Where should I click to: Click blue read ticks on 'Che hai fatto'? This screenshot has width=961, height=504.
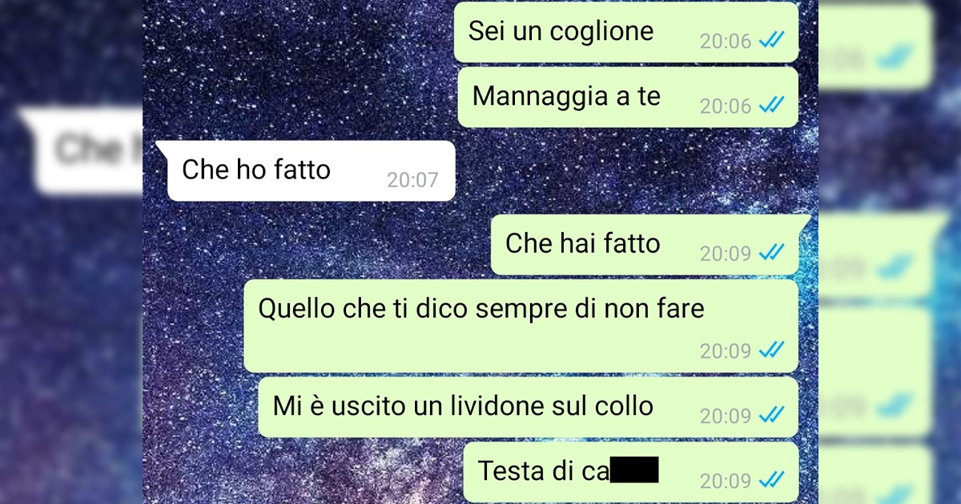772,253
